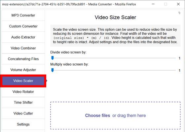Click the small icon in the top-right corner of the panel
The width and height of the screenshot is (185, 132).
point(179,13)
